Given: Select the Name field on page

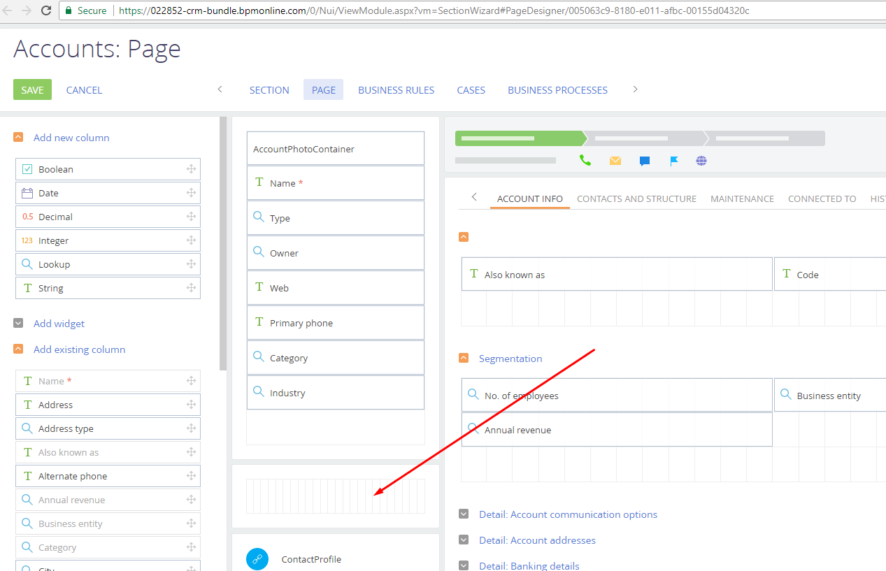Looking at the screenshot, I should (336, 183).
